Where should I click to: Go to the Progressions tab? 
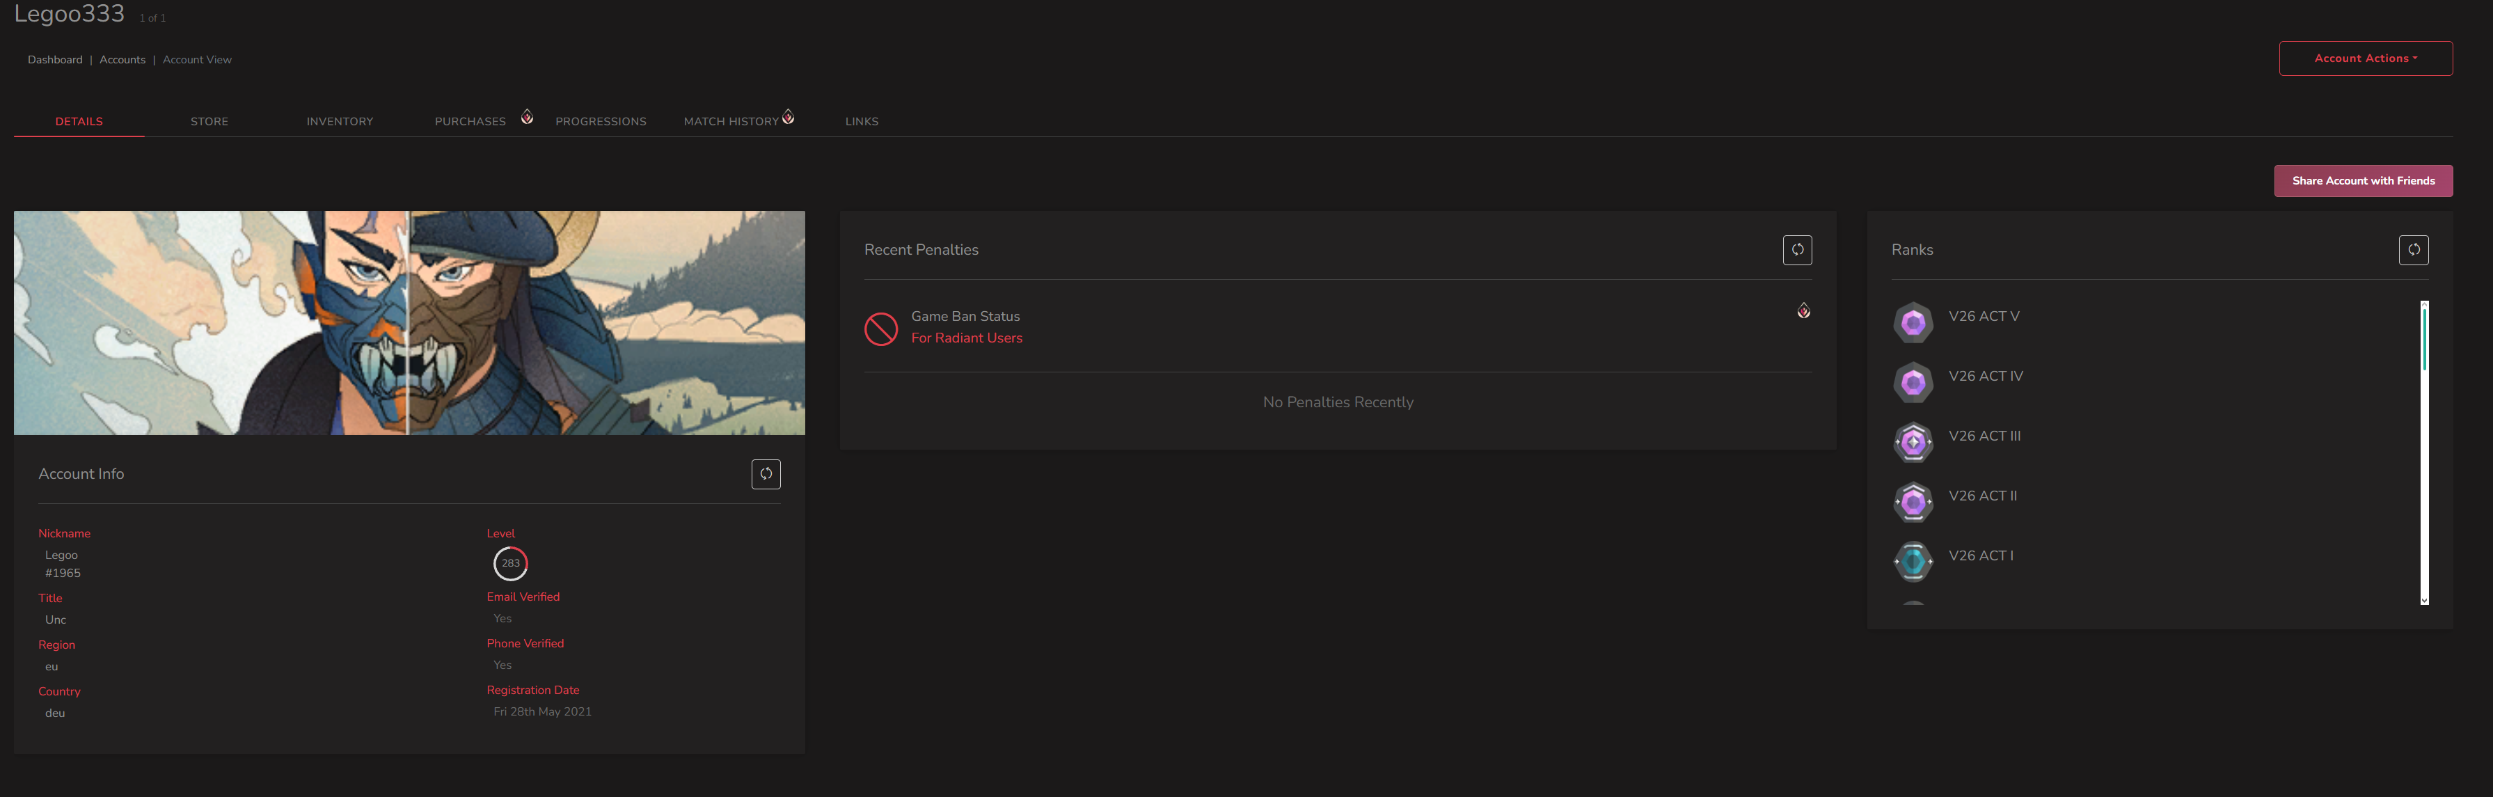[601, 122]
